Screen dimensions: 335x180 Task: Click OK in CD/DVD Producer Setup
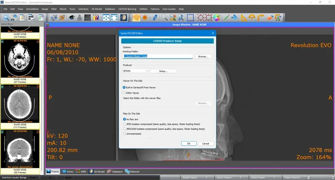click(x=189, y=144)
